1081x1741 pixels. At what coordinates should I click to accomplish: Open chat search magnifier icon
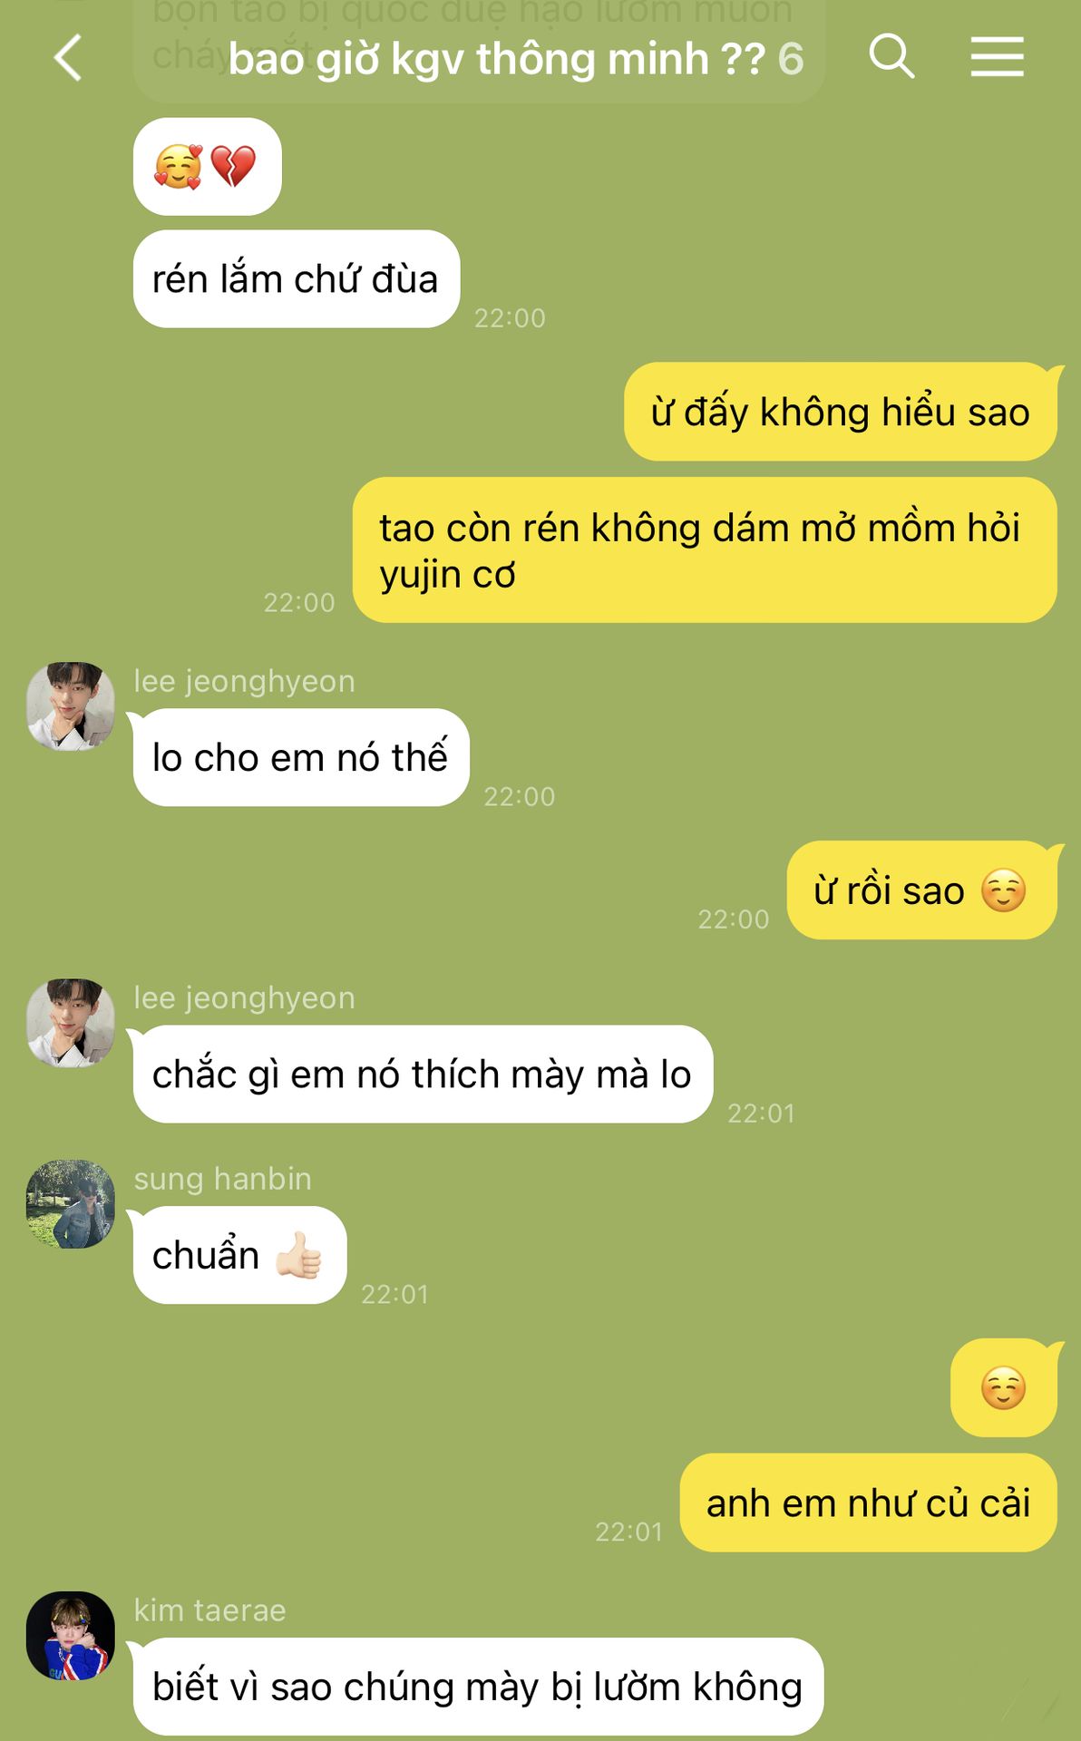(891, 56)
